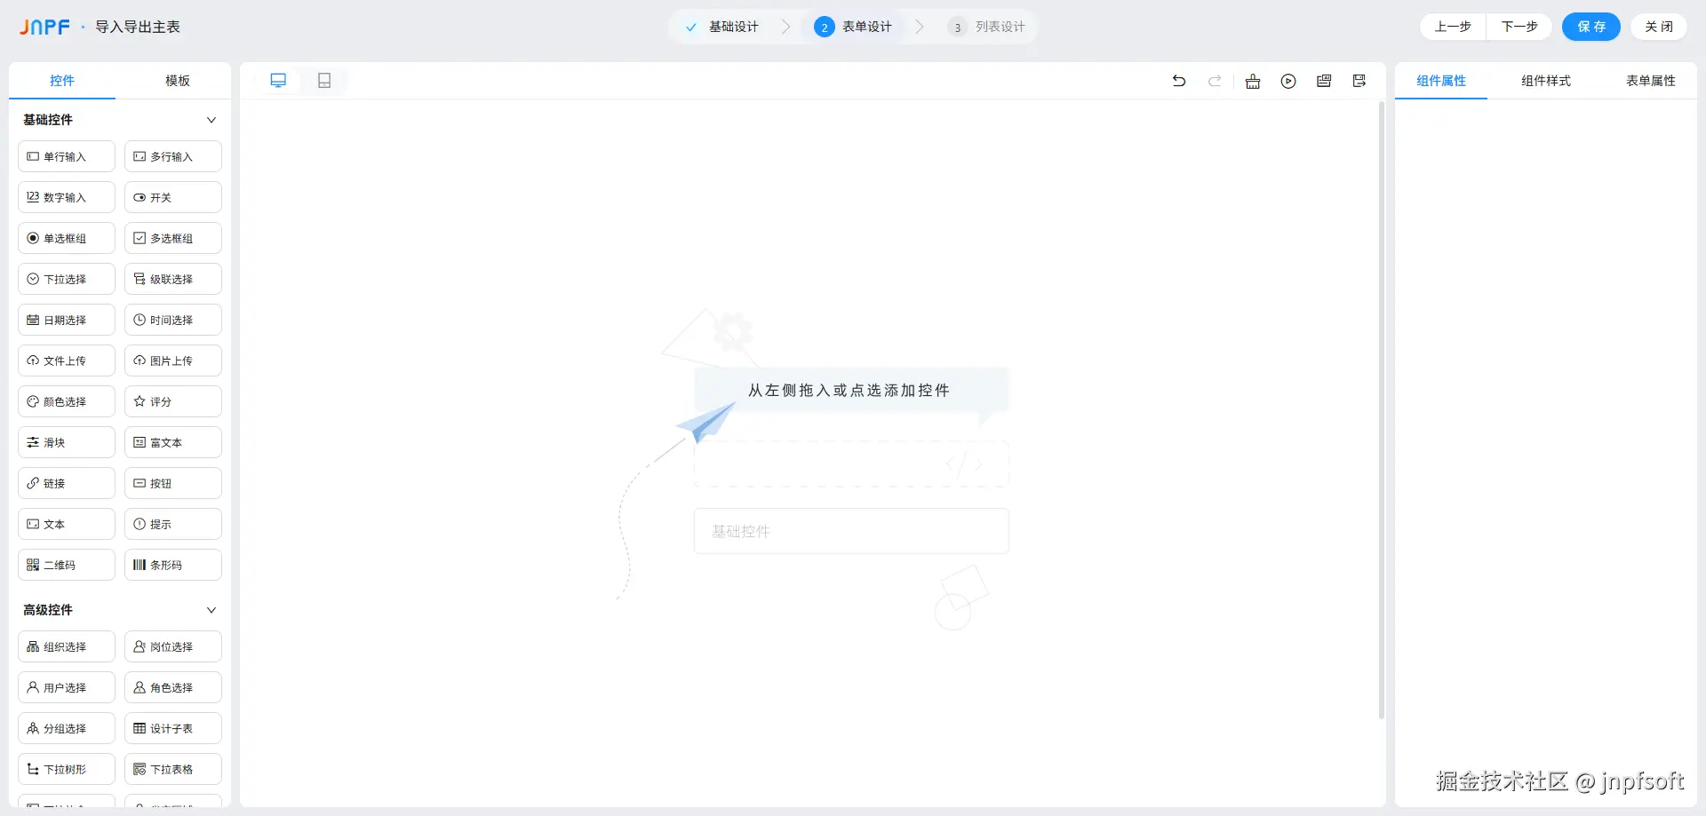Save the form with 保存
The width and height of the screenshot is (1706, 816).
pyautogui.click(x=1591, y=27)
